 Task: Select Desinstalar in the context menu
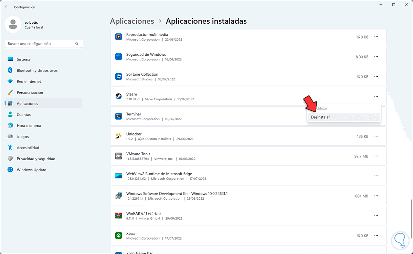pos(320,117)
